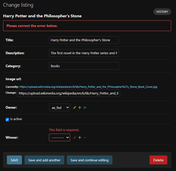
Task: Click the 'Is active' label
Action: (x=16, y=119)
